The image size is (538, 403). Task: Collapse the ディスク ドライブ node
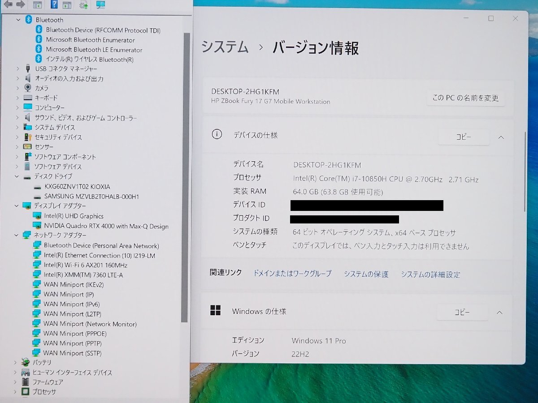[17, 176]
